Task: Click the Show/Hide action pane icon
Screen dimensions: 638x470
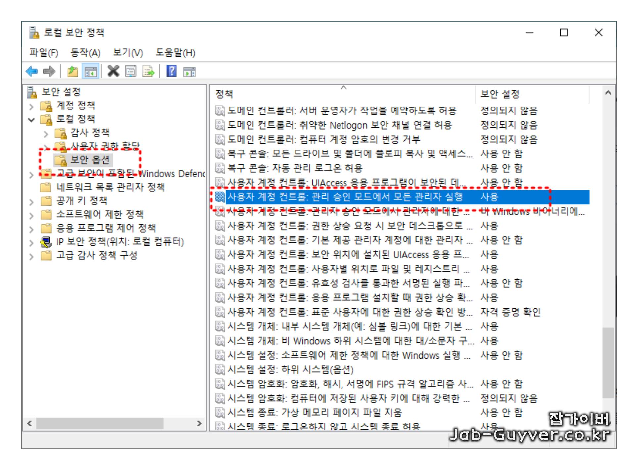Action: click(189, 71)
